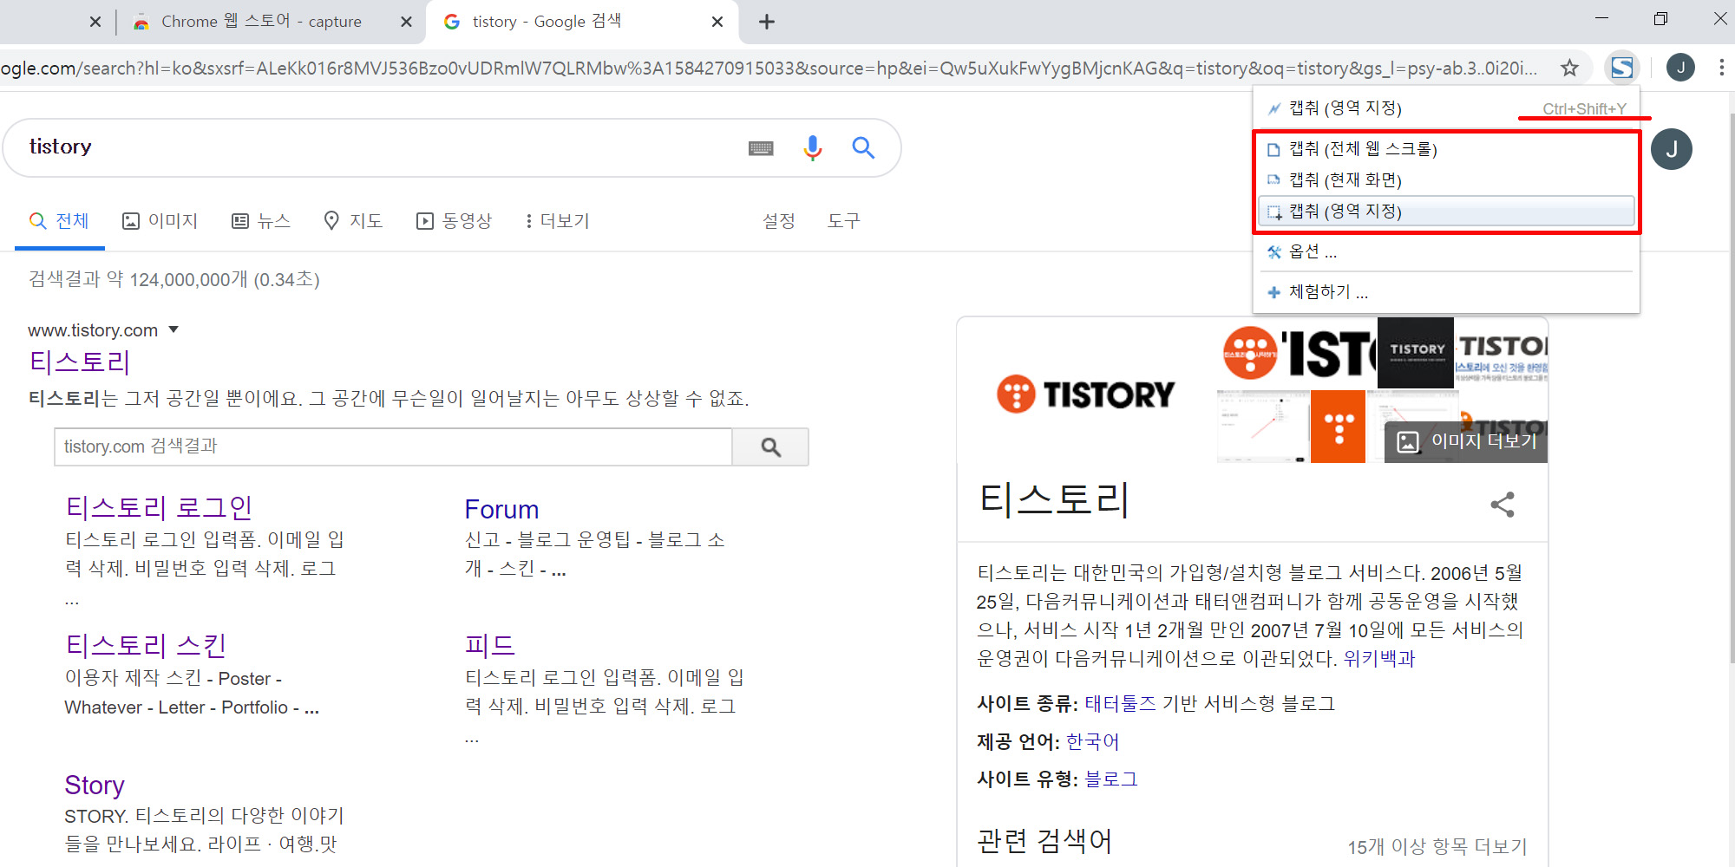Open the 한국어 language link
The image size is (1735, 867).
click(1092, 742)
